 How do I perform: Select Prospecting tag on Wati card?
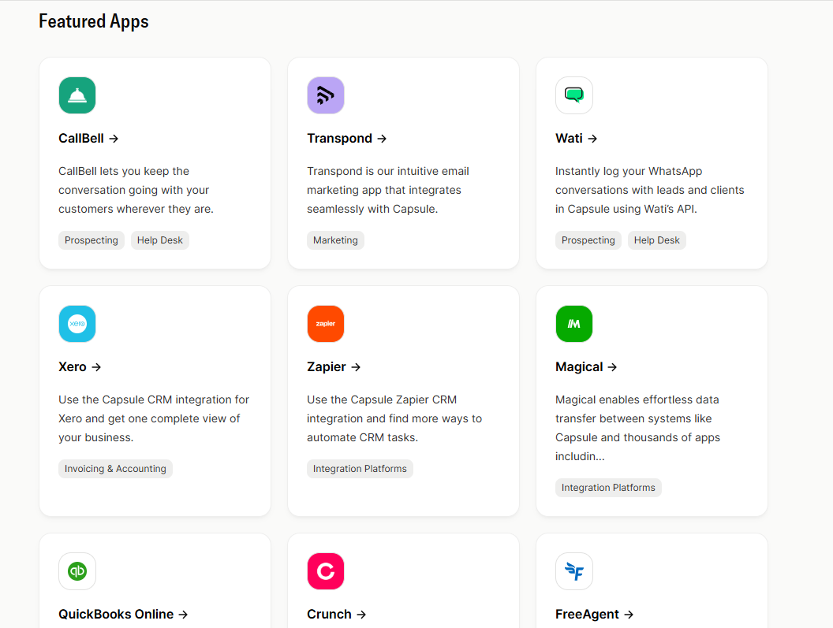point(588,240)
